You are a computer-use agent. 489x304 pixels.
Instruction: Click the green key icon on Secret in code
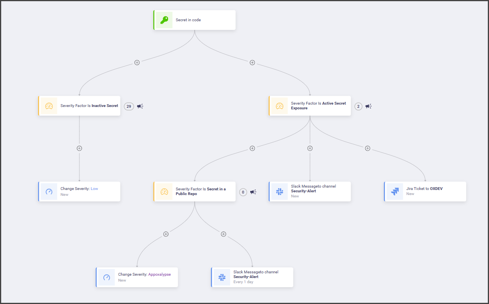pyautogui.click(x=164, y=20)
